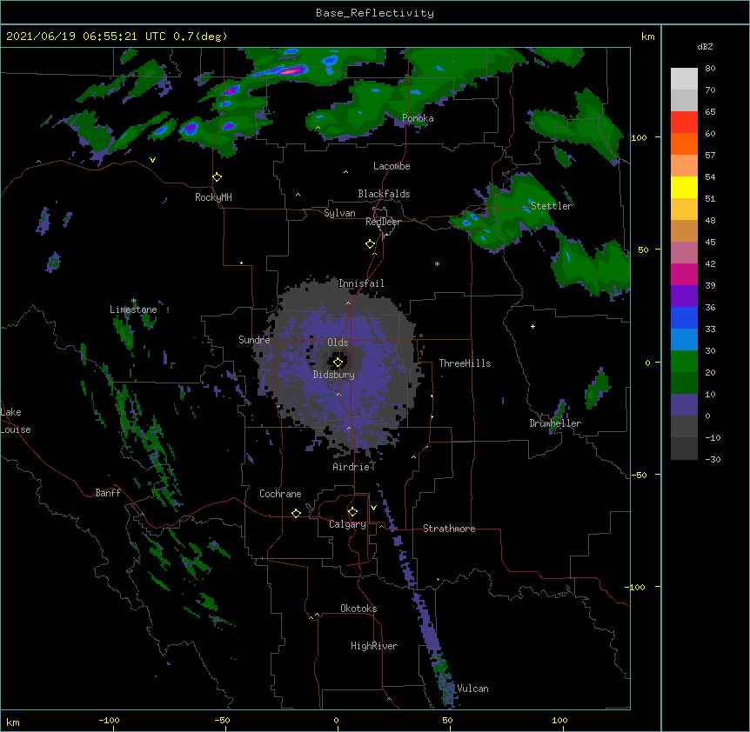
Task: Click the 80 label on the dBZ legend
Action: [x=710, y=69]
